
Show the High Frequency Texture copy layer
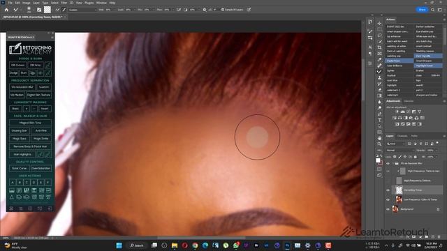pos(388,172)
